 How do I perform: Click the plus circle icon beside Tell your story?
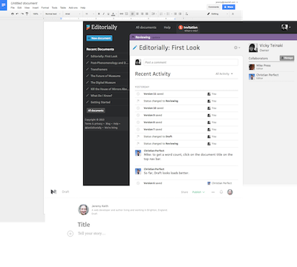coord(71,234)
